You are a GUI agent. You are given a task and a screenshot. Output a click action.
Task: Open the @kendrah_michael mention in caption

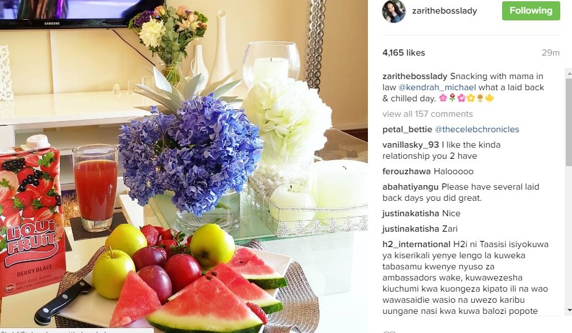coord(437,88)
